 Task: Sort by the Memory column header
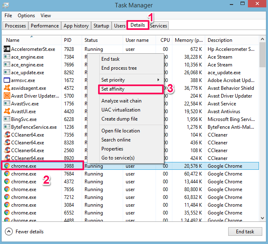(188, 40)
